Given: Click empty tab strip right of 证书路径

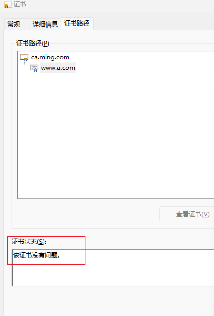Looking at the screenshot, I should pyautogui.click(x=154, y=23).
